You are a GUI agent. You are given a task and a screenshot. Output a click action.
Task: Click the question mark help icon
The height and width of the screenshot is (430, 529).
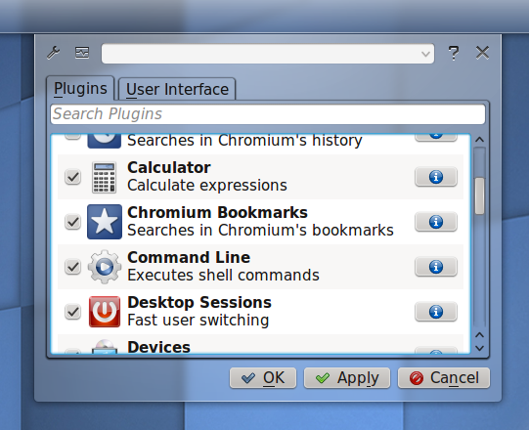pos(454,54)
